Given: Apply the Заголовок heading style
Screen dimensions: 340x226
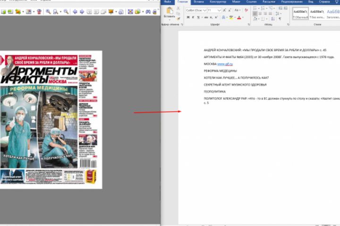Looking at the screenshot, I should point(333,14).
